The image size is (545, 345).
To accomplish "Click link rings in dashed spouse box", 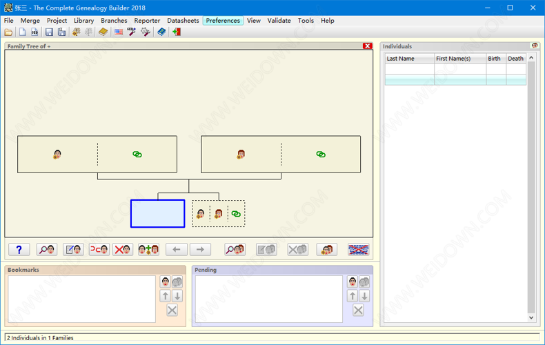I will click(236, 213).
